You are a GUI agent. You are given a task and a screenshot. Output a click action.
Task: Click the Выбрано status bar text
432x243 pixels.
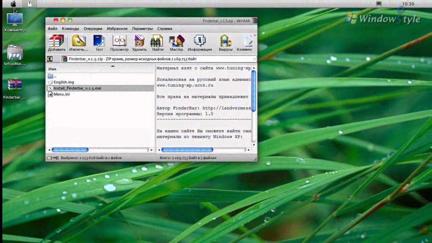(x=91, y=158)
